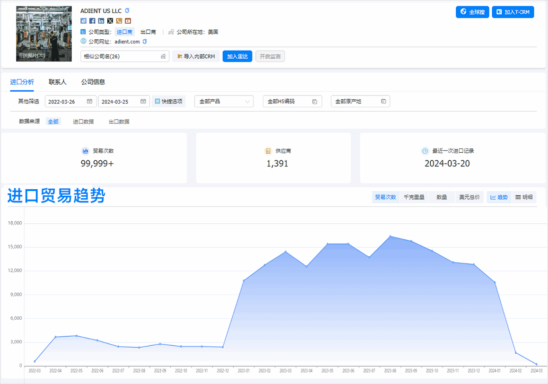Click the 全球搜 button

pos(472,12)
